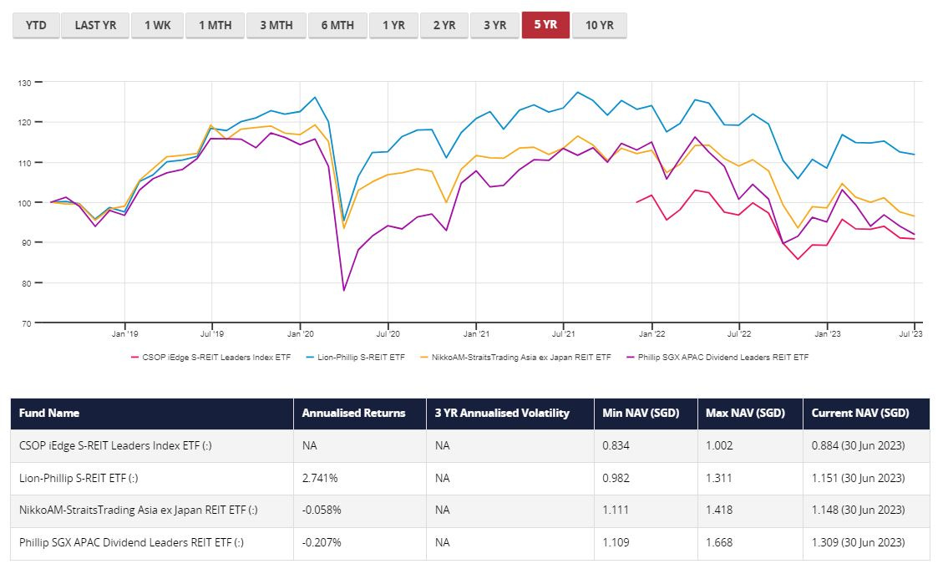Screen dimensions: 948x579
Task: Switch chart to 1 MTH period
Action: 215,25
